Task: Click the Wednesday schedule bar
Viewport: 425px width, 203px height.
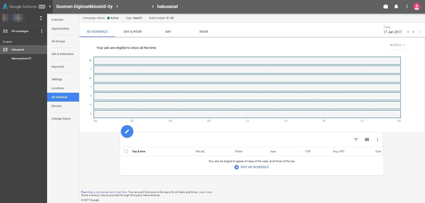Action: click(x=247, y=78)
